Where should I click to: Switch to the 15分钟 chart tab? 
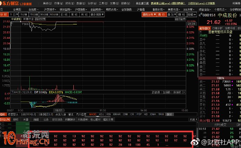click(34, 14)
